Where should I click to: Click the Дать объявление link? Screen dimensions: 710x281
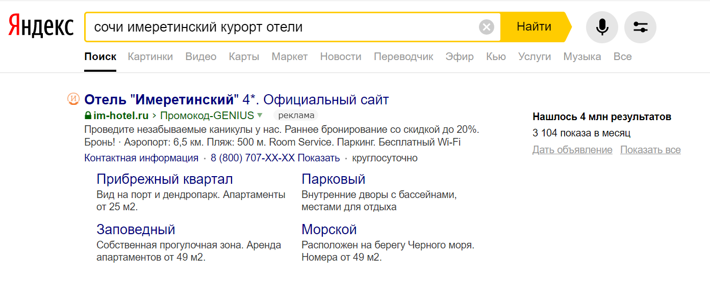(572, 150)
